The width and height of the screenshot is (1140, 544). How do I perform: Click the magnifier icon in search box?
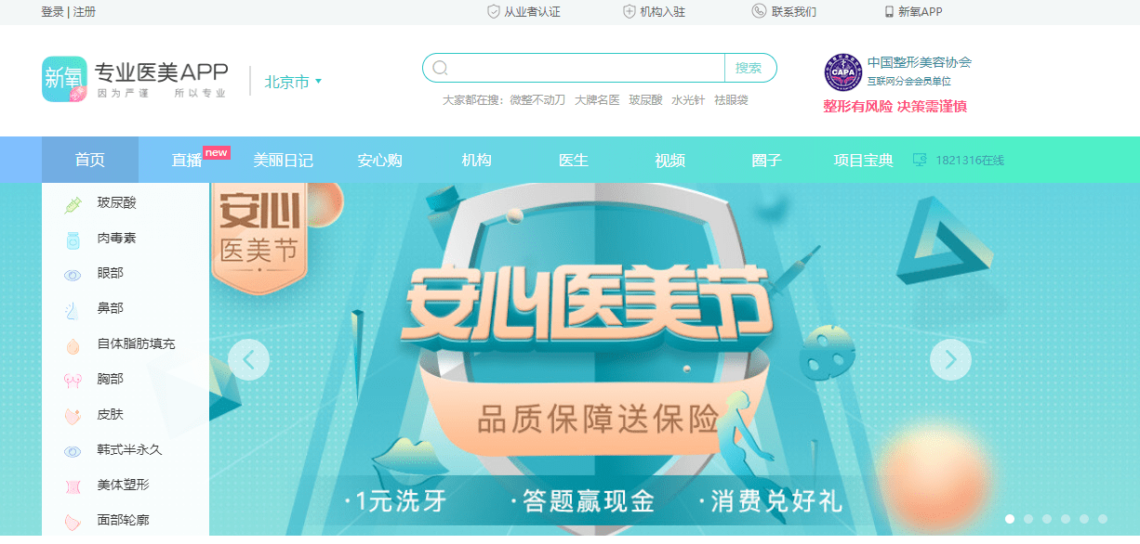pyautogui.click(x=441, y=68)
